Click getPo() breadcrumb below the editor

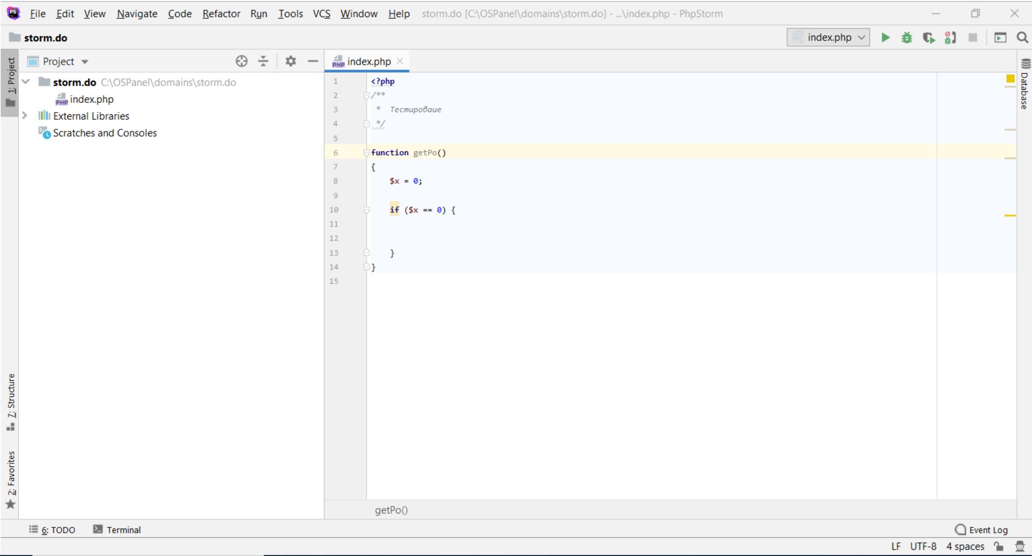point(392,510)
